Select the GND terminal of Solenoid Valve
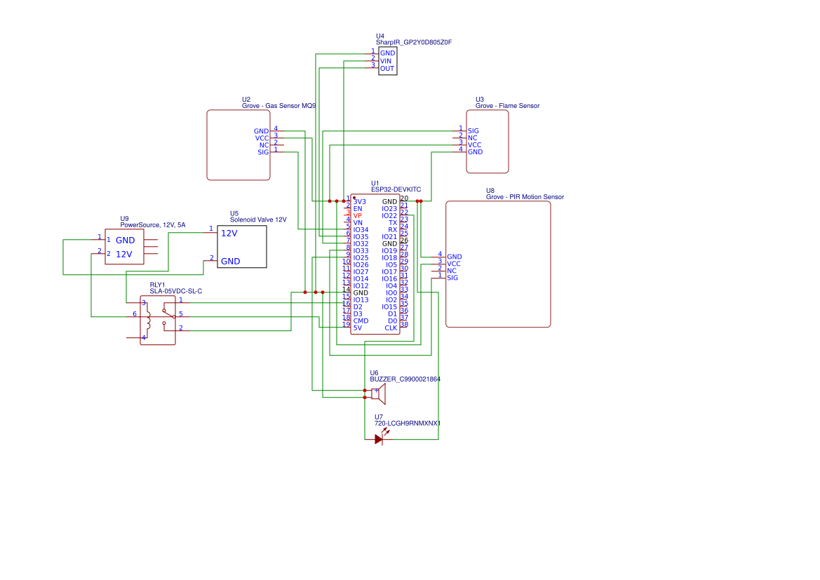The height and width of the screenshot is (580, 820). pos(230,262)
